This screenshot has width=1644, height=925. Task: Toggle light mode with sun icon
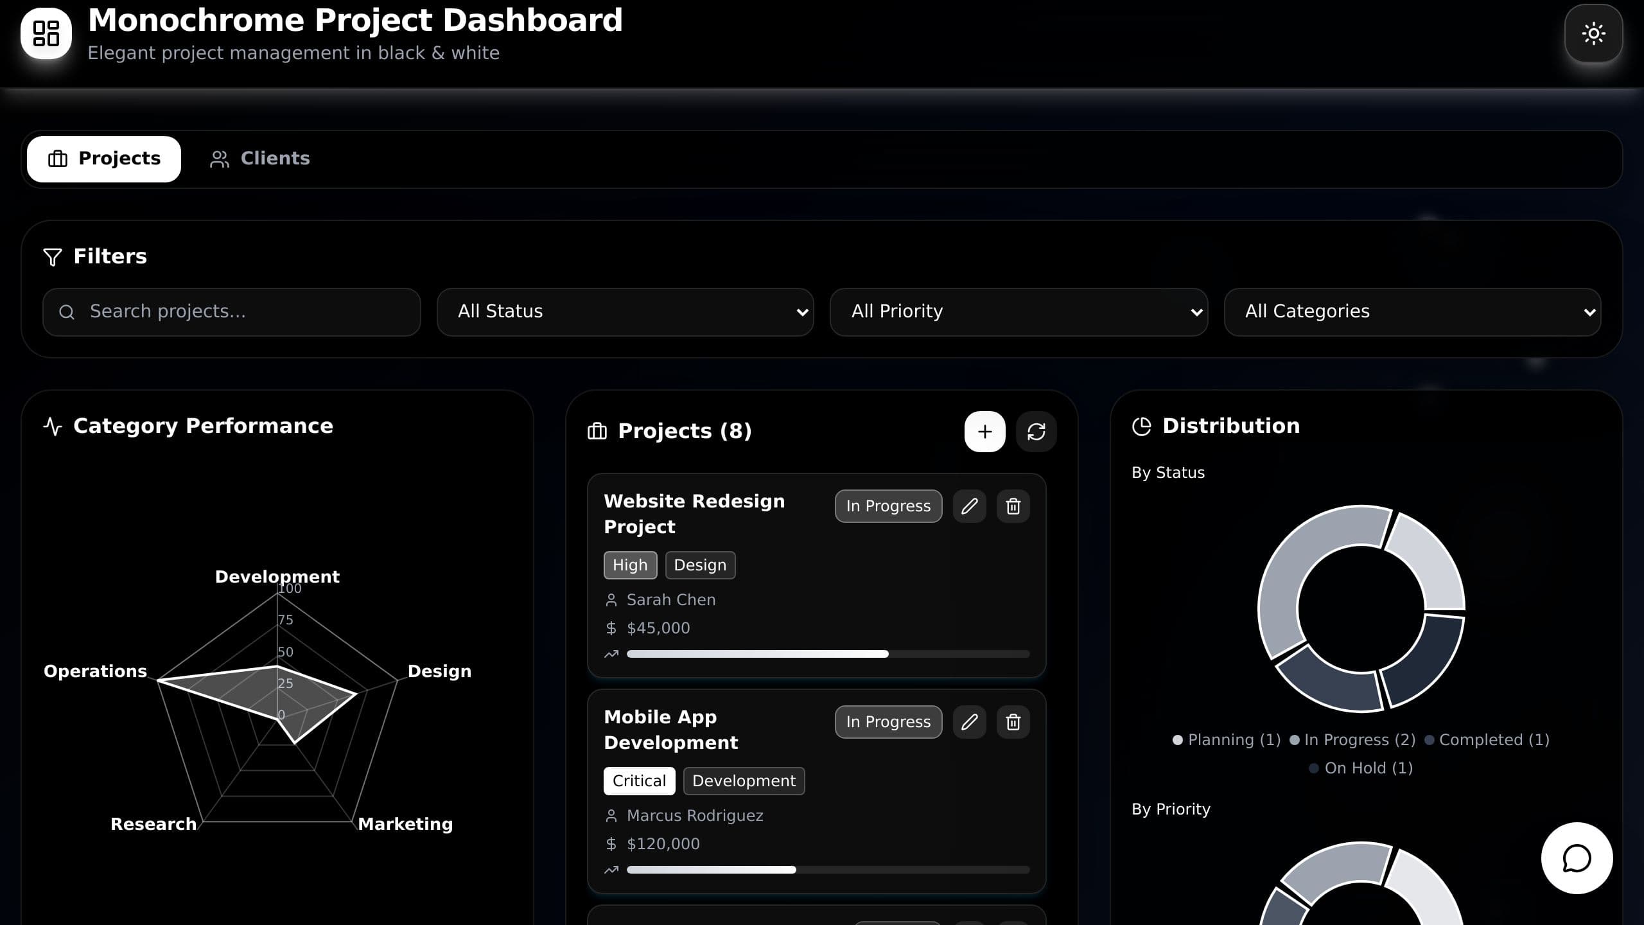point(1593,33)
